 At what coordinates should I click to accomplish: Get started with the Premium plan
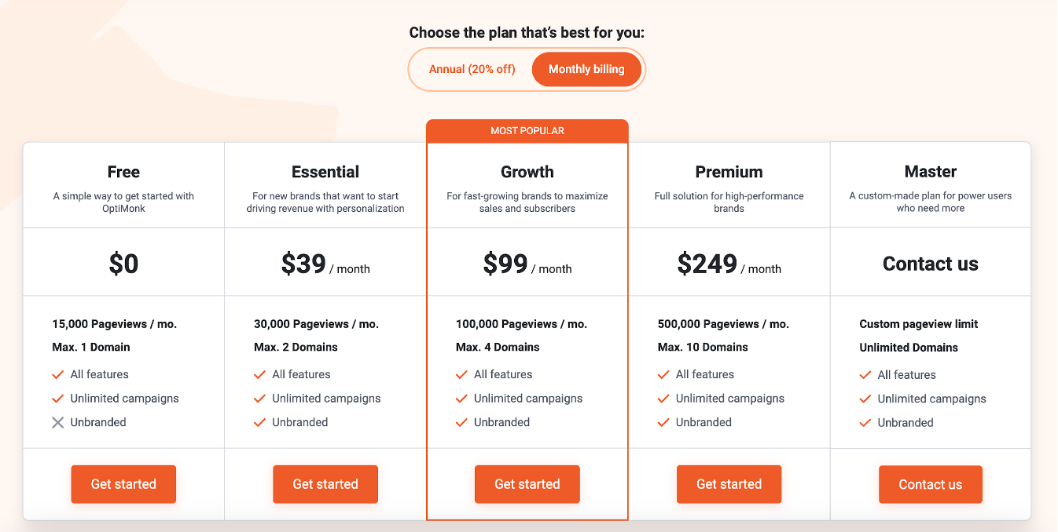[x=729, y=484]
